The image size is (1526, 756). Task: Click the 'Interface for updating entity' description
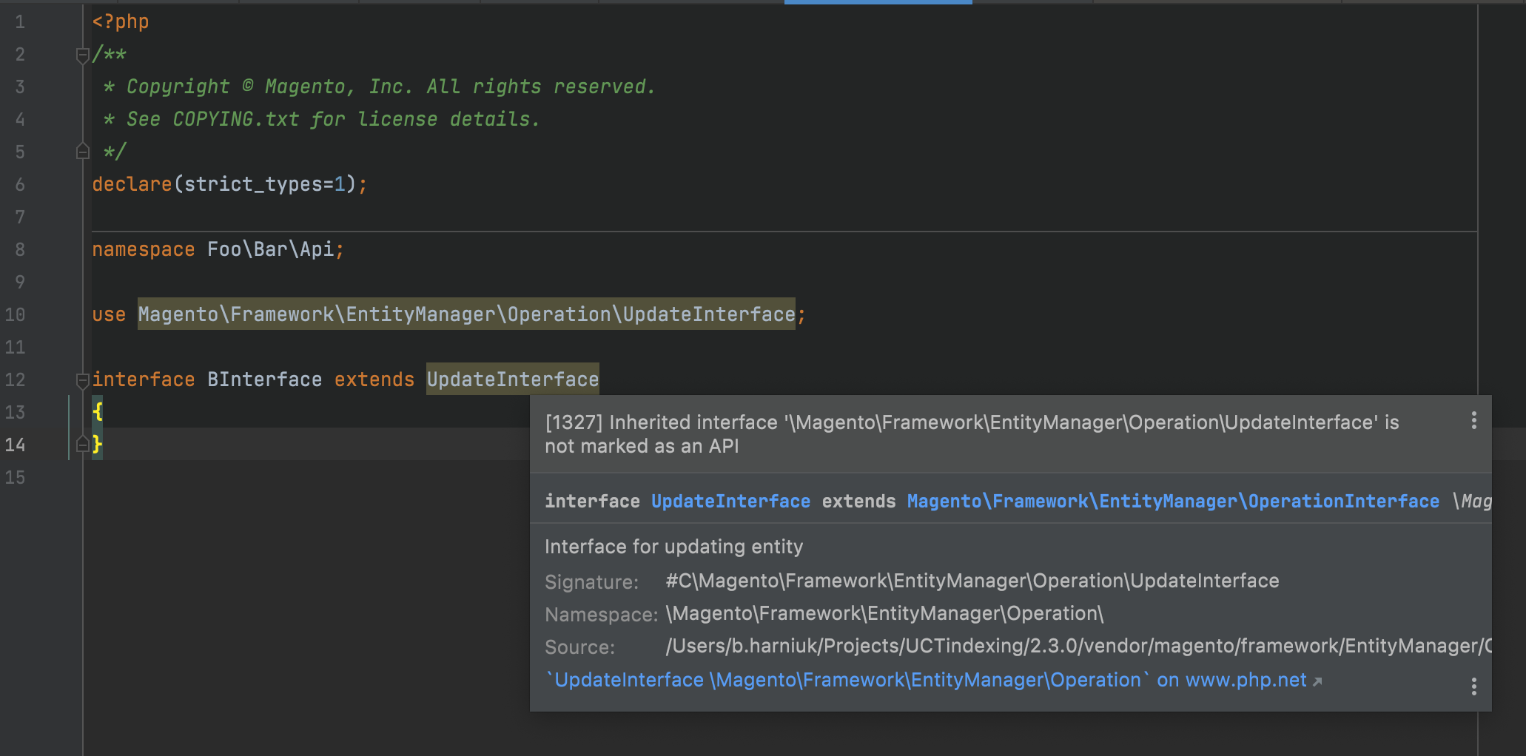coord(673,547)
